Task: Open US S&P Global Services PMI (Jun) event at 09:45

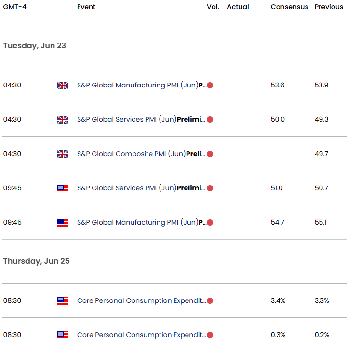Action: coord(141,188)
